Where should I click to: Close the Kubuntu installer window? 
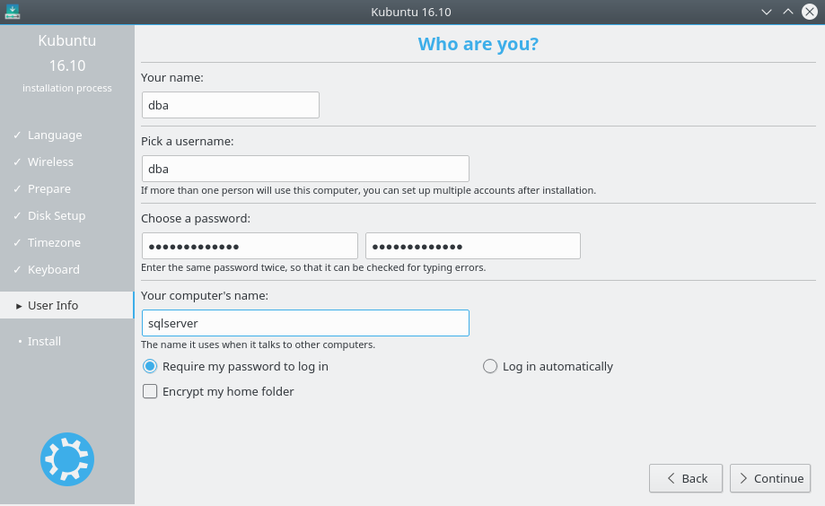[x=810, y=12]
